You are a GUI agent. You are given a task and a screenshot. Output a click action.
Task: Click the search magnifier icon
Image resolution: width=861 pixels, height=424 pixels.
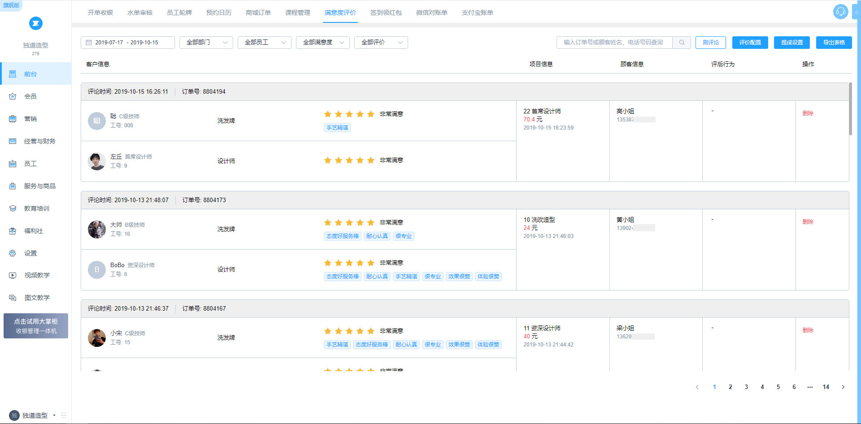[x=682, y=43]
